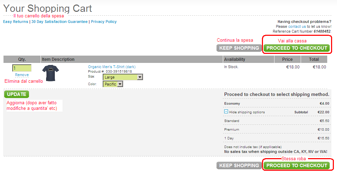Image resolution: width=337 pixels, height=171 pixels.
Task: Open the Privacy Policy link
Action: click(x=104, y=22)
